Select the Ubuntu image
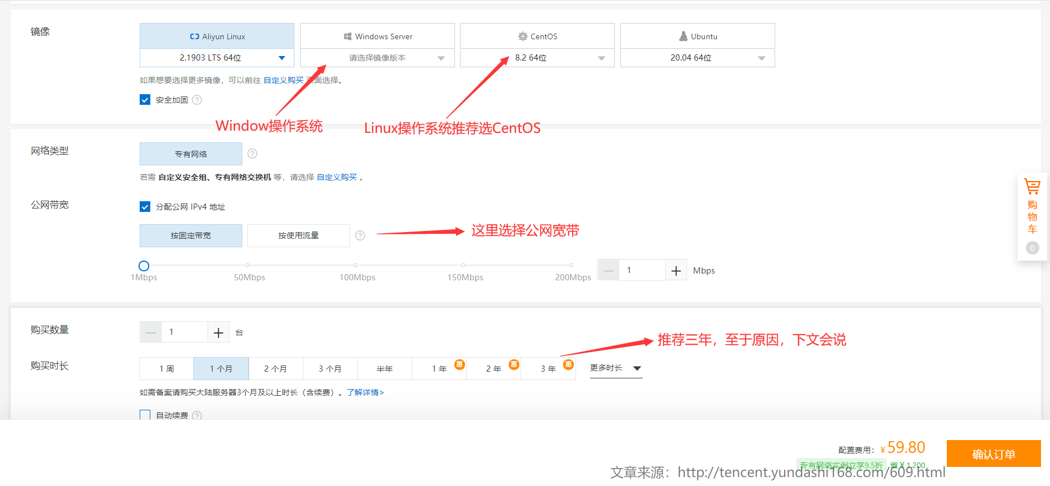 click(x=698, y=36)
